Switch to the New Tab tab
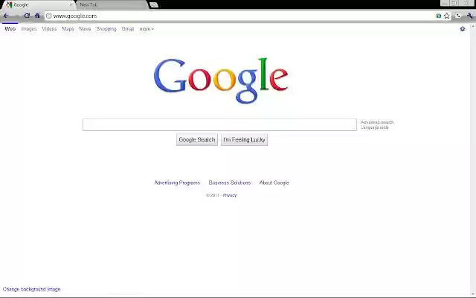 click(x=112, y=5)
